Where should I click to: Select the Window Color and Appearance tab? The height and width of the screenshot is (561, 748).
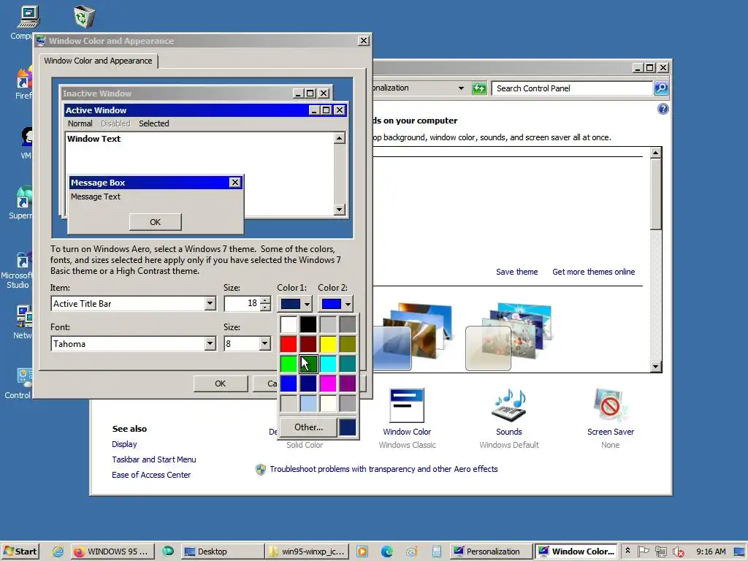(99, 61)
